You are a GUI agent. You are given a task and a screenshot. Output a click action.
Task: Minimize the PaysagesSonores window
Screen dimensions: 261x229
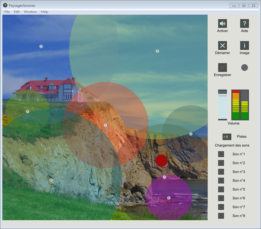(234, 6)
